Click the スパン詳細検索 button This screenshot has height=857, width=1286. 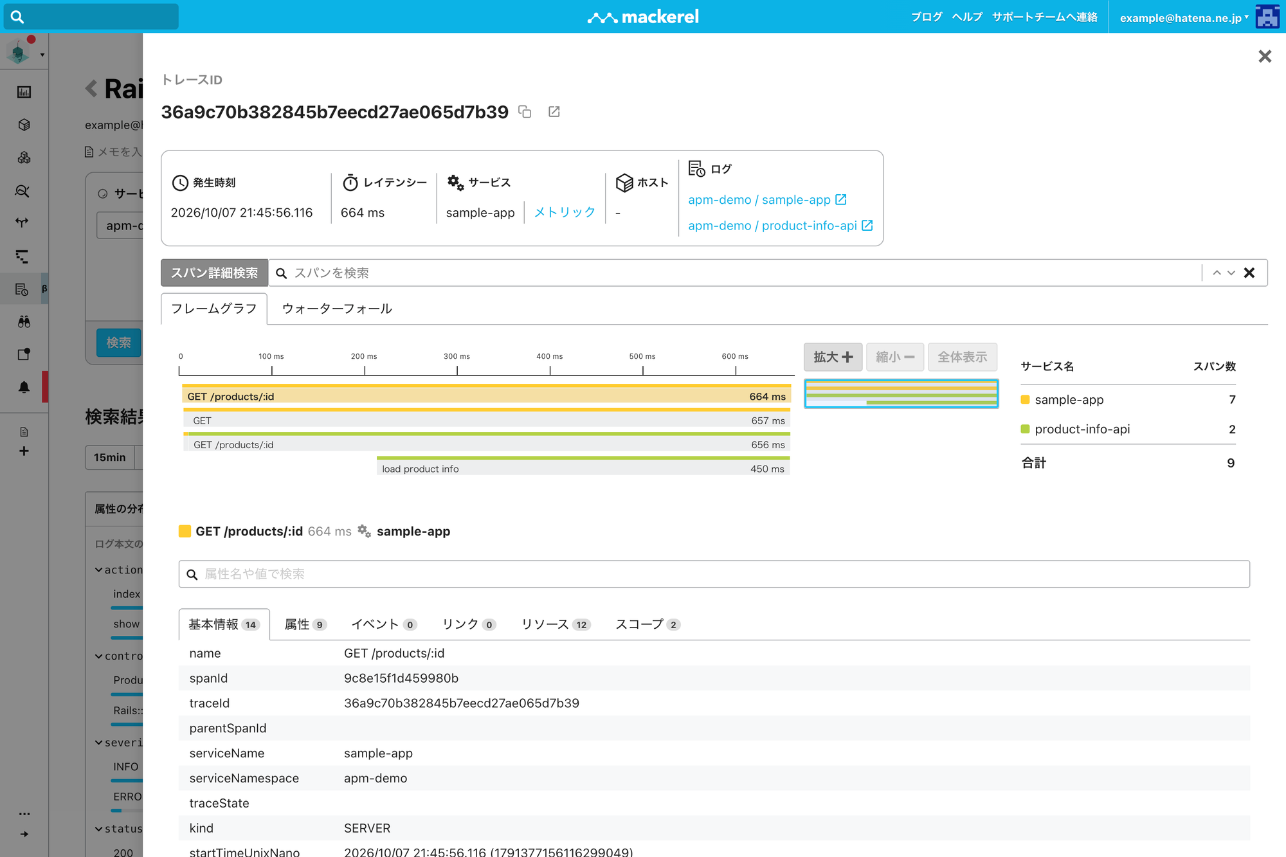coord(214,273)
